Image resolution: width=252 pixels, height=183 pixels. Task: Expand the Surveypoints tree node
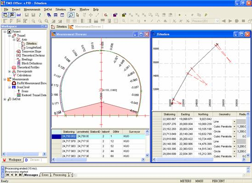tap(10, 71)
